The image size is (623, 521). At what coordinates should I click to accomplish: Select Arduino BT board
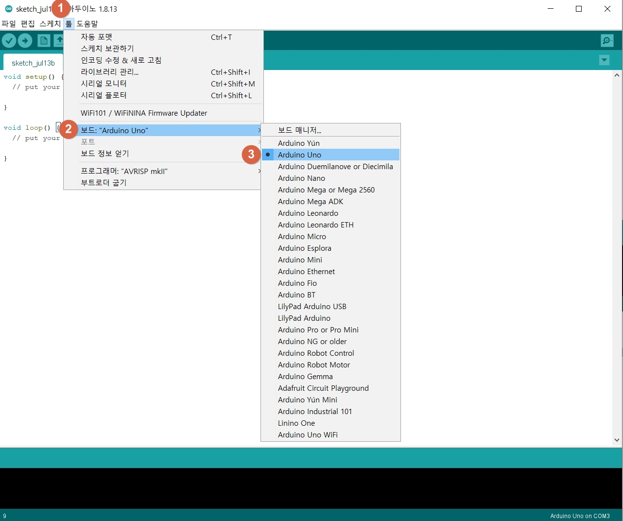[330, 295]
